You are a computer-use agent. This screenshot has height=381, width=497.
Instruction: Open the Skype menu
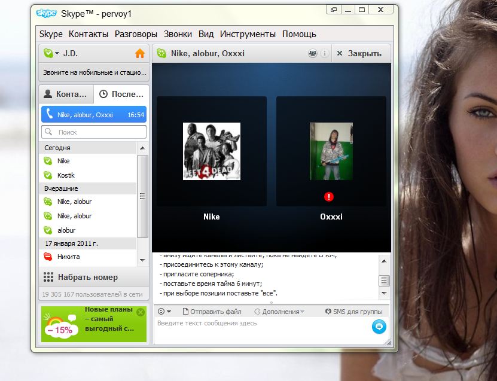pos(51,34)
